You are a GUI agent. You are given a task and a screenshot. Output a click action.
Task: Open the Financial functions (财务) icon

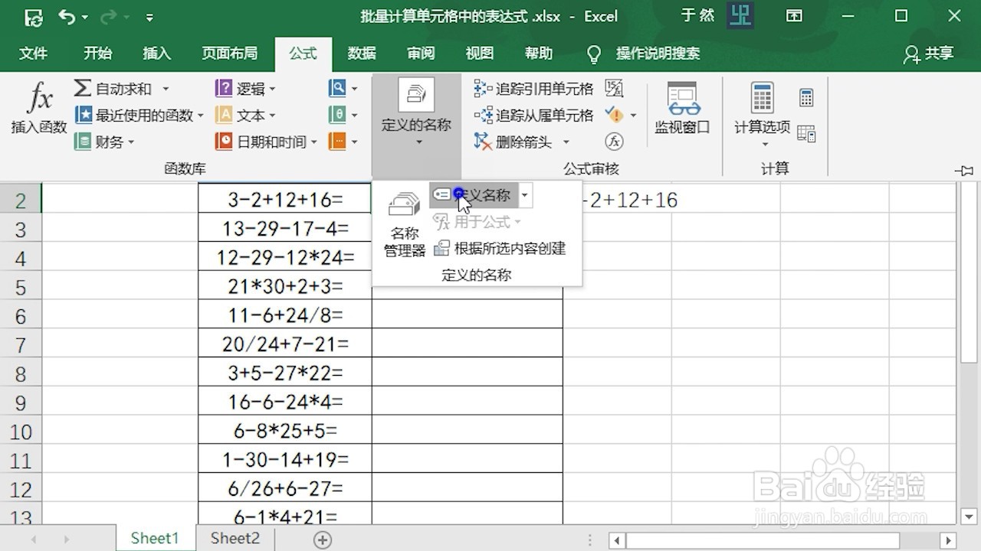[x=105, y=142]
